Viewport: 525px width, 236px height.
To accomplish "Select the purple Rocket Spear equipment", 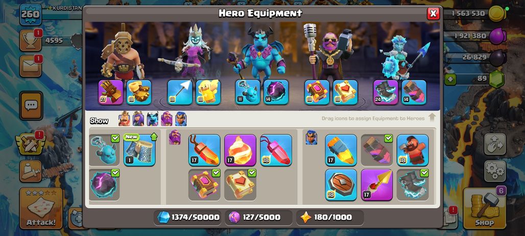I will (377, 185).
